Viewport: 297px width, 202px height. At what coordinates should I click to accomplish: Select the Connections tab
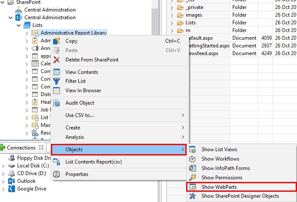(x=21, y=148)
